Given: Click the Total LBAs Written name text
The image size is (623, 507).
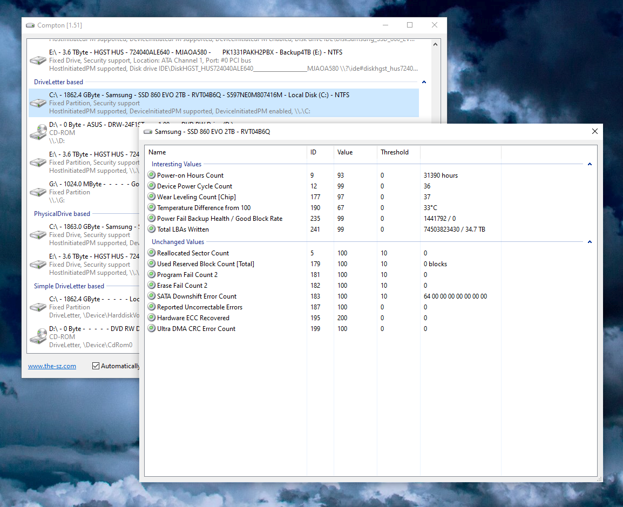Looking at the screenshot, I should click(183, 229).
